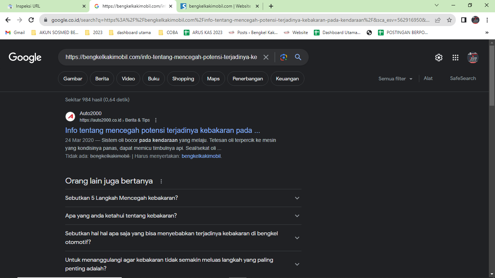Click the Auto2000 site favicon
This screenshot has height=278, width=495.
point(70,117)
